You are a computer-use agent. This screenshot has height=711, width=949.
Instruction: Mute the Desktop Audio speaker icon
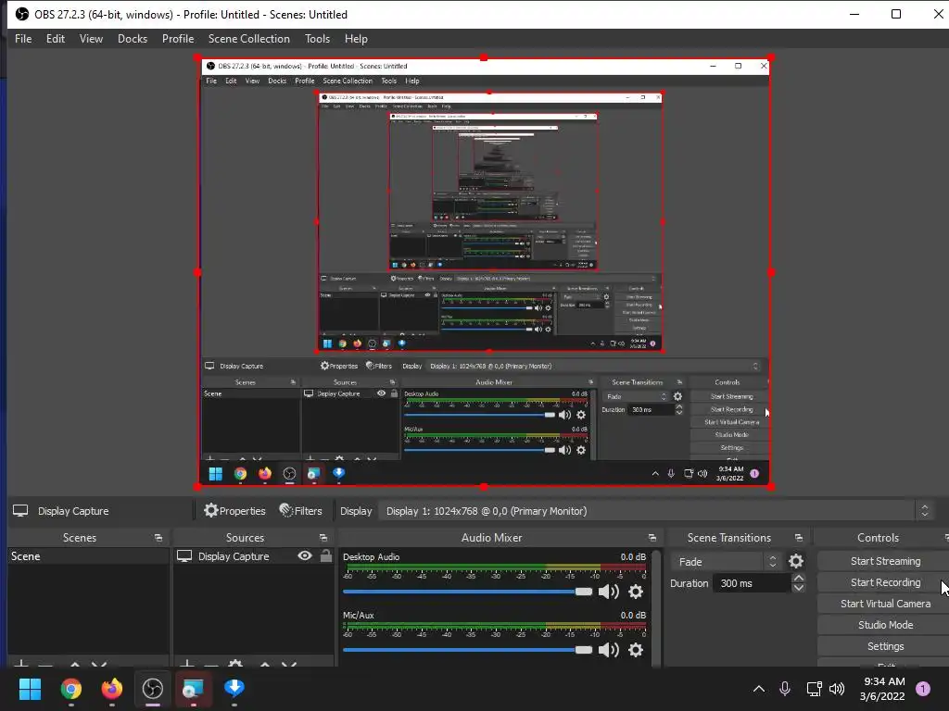pos(608,592)
